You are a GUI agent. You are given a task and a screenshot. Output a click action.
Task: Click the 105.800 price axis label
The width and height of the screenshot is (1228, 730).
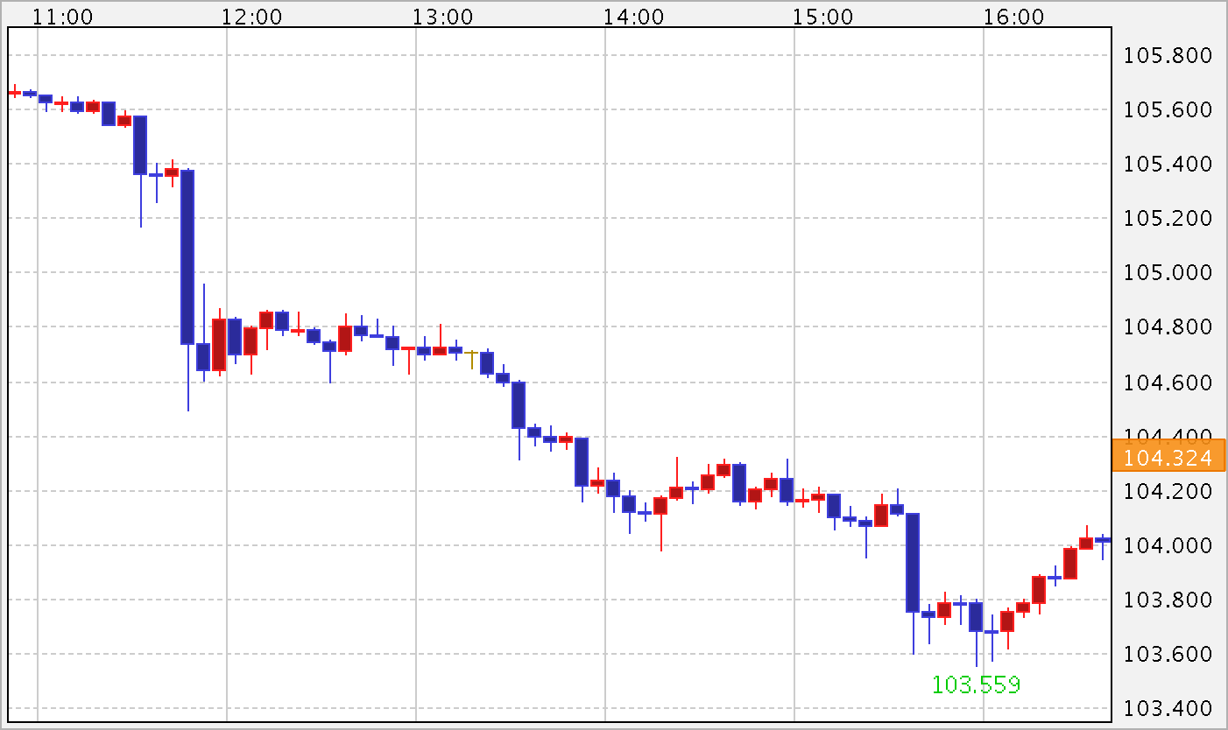[1168, 56]
